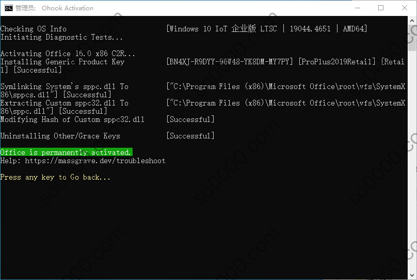Click the green 'Office is permanently activated' line
The width and height of the screenshot is (417, 280).
click(66, 152)
